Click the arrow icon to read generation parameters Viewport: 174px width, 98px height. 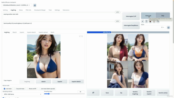[142, 21]
